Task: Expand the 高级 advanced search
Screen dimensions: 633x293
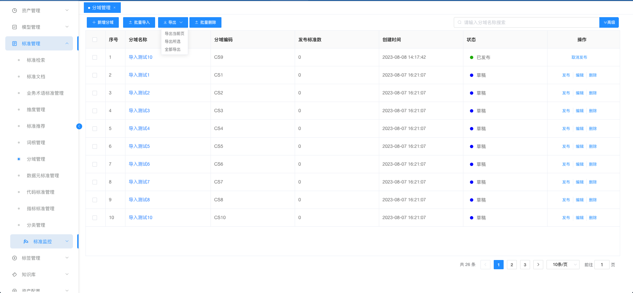Action: point(609,22)
